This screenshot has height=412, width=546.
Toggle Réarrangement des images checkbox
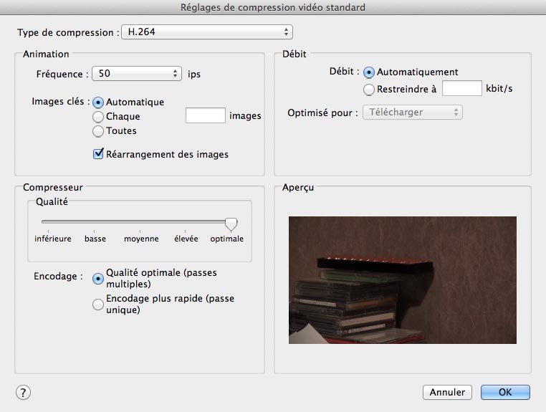(x=98, y=154)
